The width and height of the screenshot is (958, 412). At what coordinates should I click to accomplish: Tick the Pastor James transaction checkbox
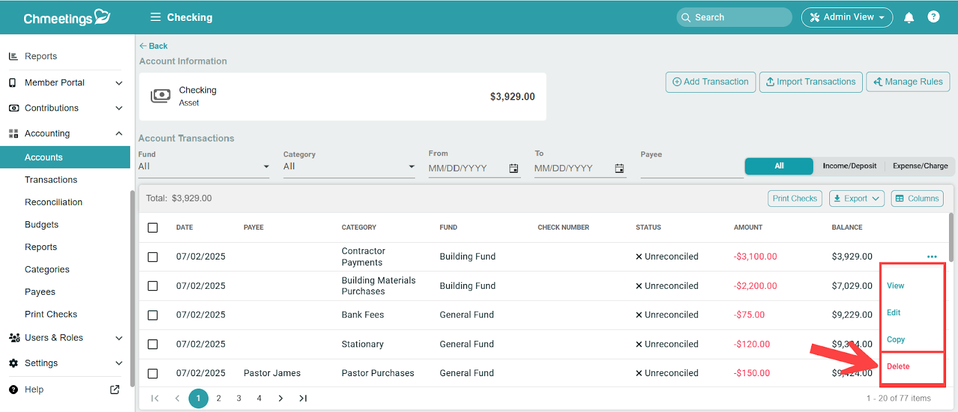[153, 374]
